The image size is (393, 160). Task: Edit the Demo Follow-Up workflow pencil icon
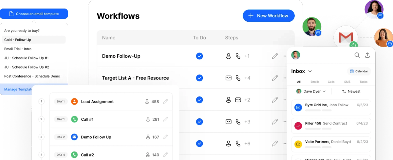coord(275,56)
